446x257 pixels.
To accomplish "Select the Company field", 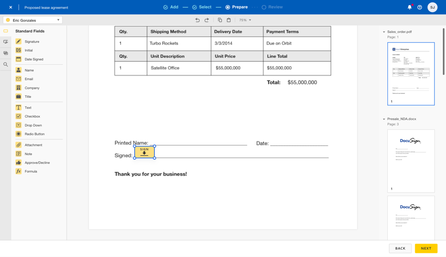I will click(x=28, y=88).
